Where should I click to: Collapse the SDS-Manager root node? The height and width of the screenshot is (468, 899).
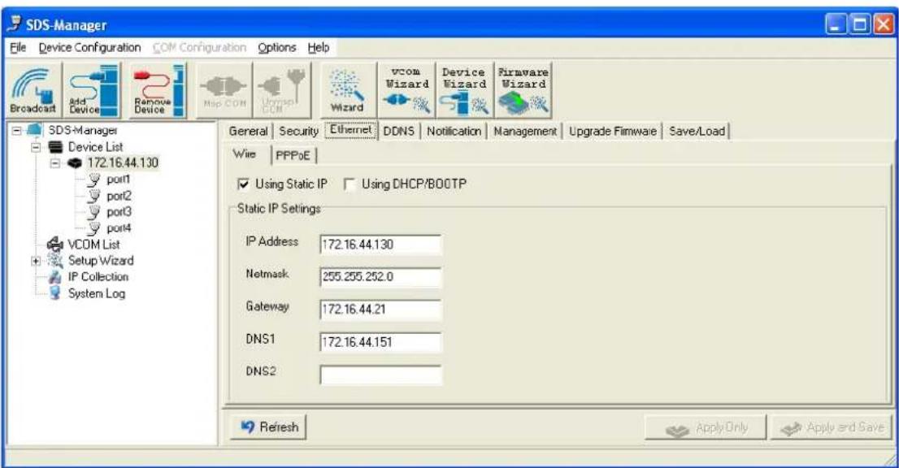click(x=16, y=131)
